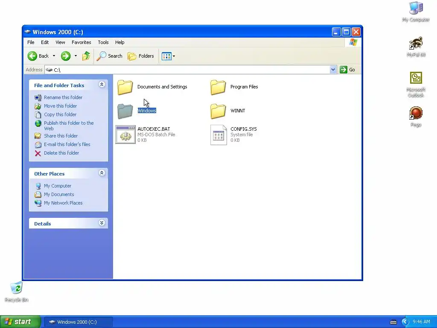
Task: Click the green Forward arrow button
Action: (66, 56)
